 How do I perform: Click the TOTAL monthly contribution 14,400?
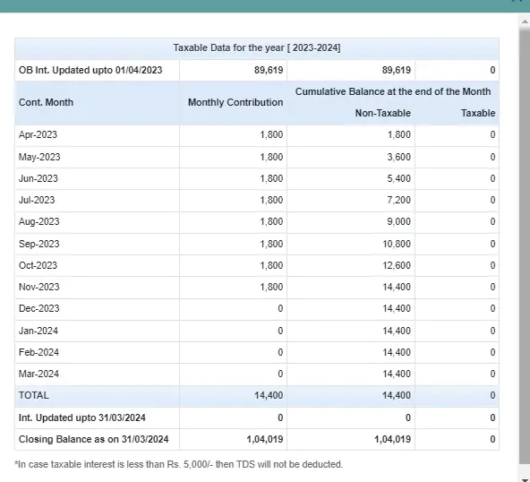269,395
